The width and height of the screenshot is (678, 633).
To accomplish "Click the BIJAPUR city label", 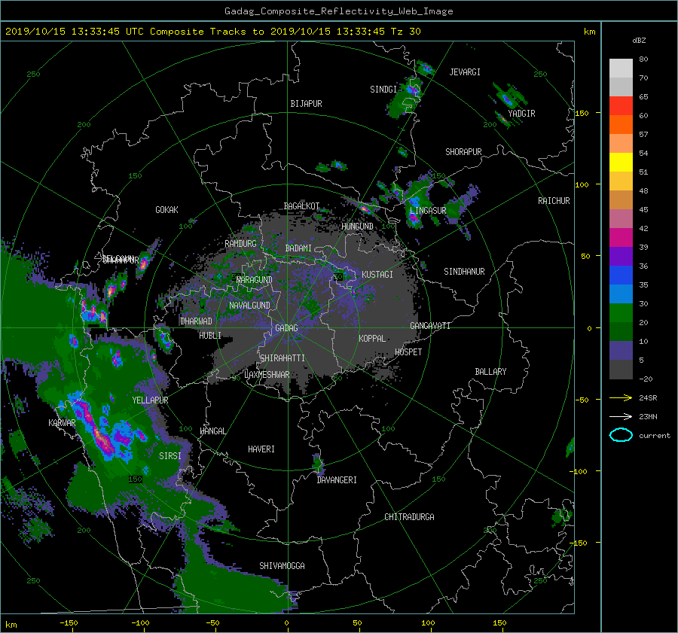I will 306,104.
